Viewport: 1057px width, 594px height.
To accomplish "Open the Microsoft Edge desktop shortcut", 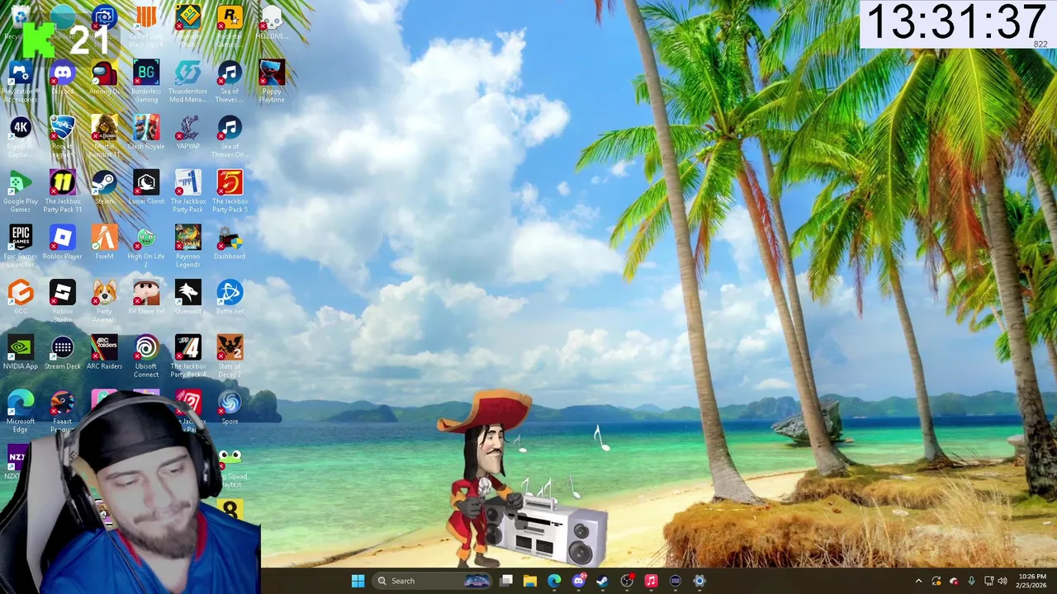I will 21,411.
